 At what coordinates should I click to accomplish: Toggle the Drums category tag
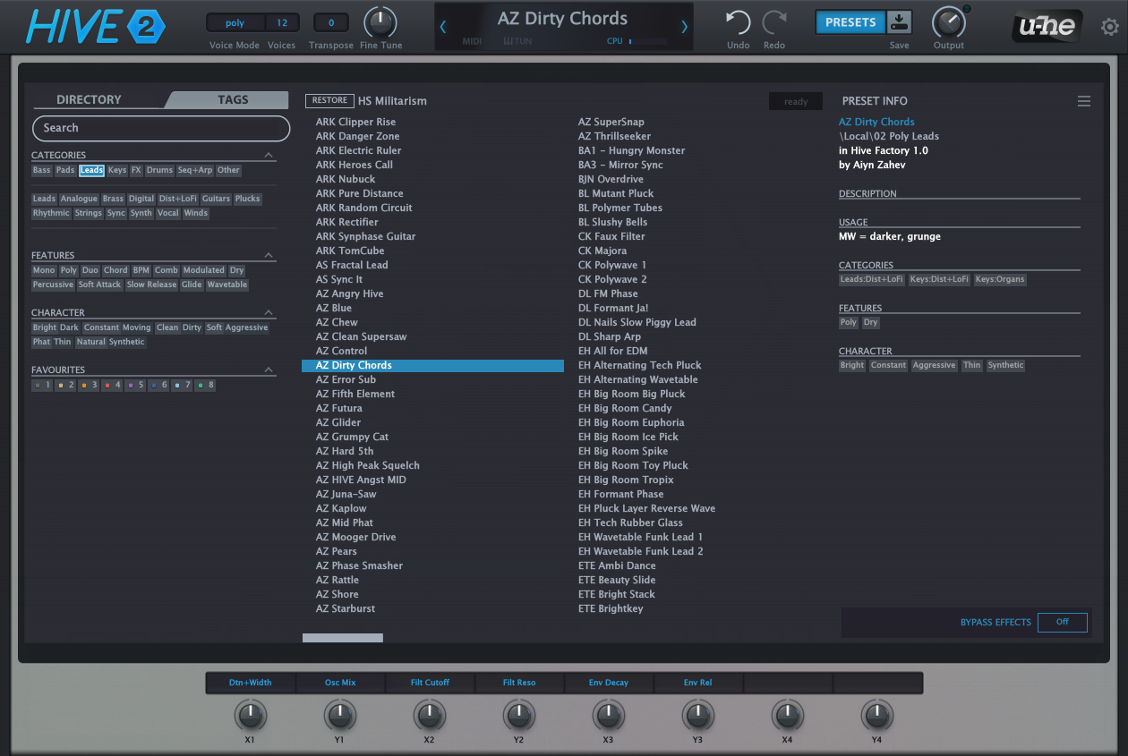pyautogui.click(x=159, y=170)
